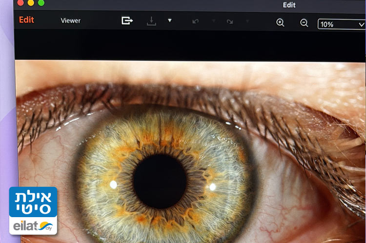The height and width of the screenshot is (243, 366).
Task: Maximize the window with the green button
Action: (41, 3)
